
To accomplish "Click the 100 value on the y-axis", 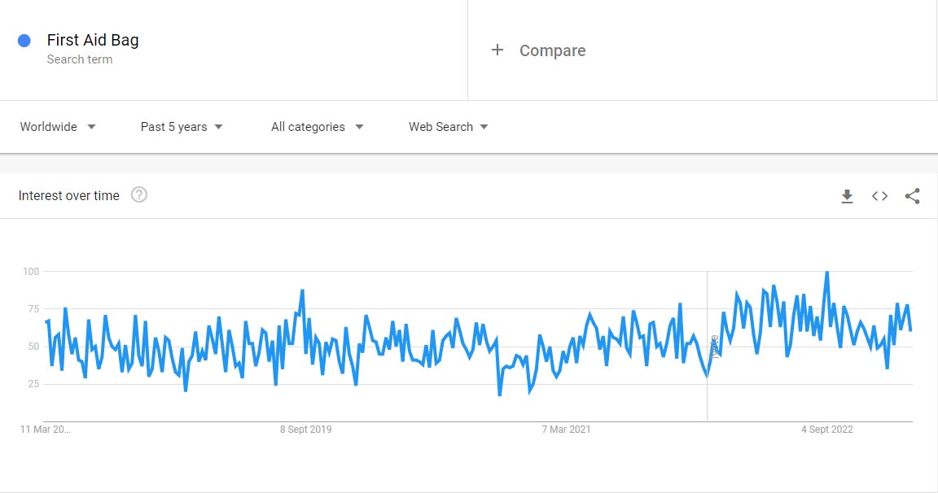I will click(x=30, y=271).
